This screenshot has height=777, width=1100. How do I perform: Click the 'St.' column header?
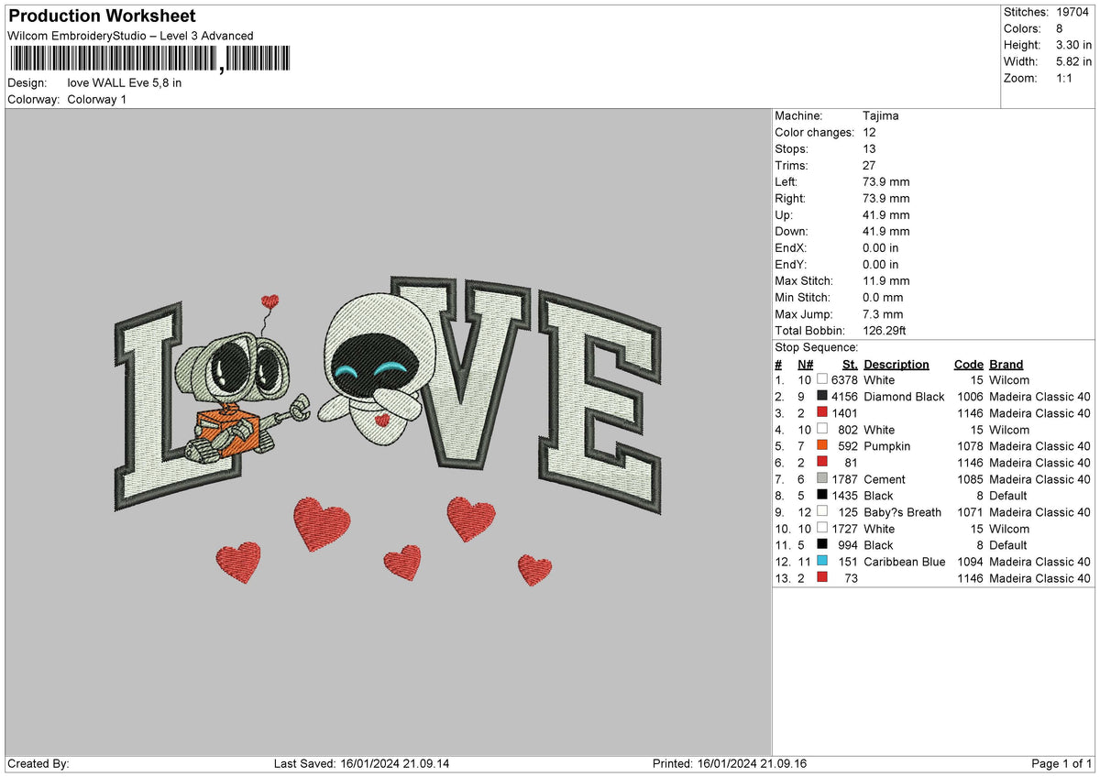pyautogui.click(x=850, y=364)
